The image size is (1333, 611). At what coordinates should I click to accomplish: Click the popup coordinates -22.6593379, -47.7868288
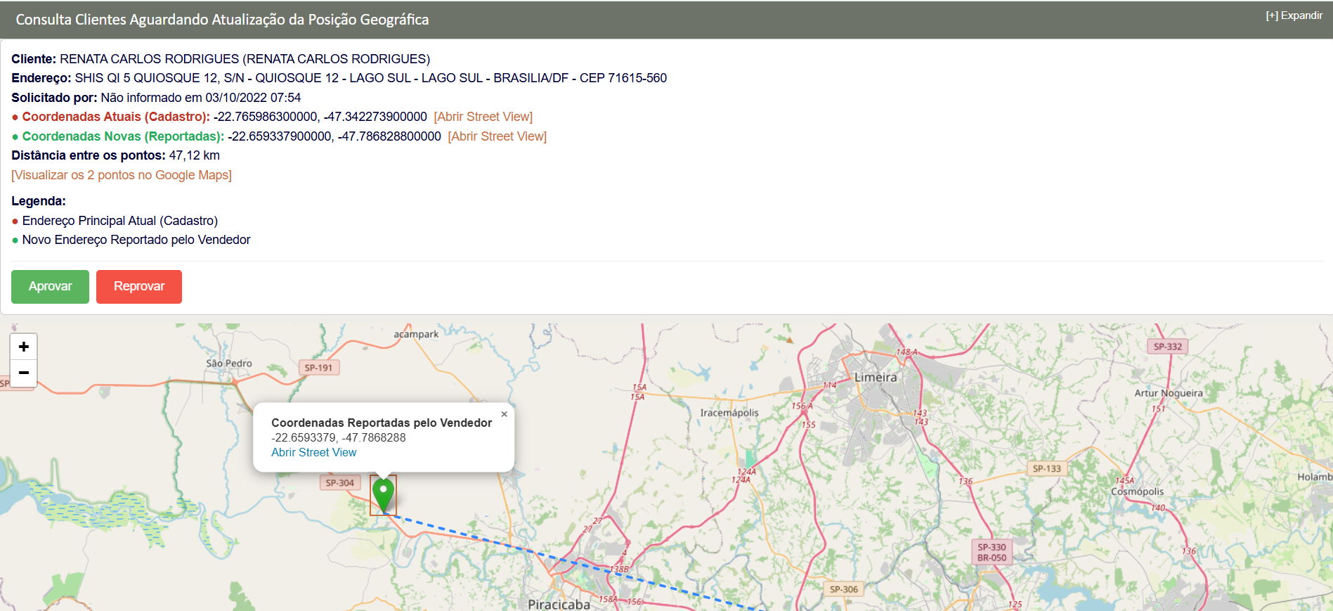point(339,437)
